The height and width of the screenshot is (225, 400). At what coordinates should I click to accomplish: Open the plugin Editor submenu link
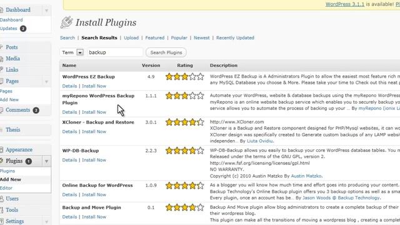(6, 188)
